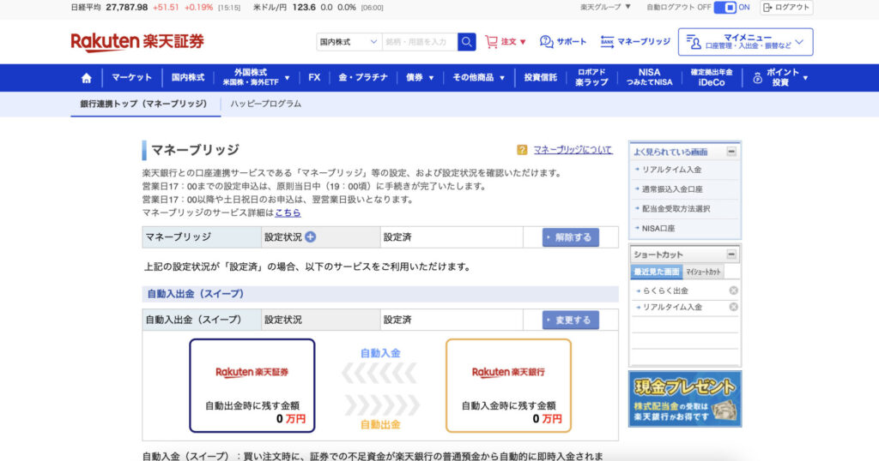Open the 国内株式 search category dropdown

349,42
